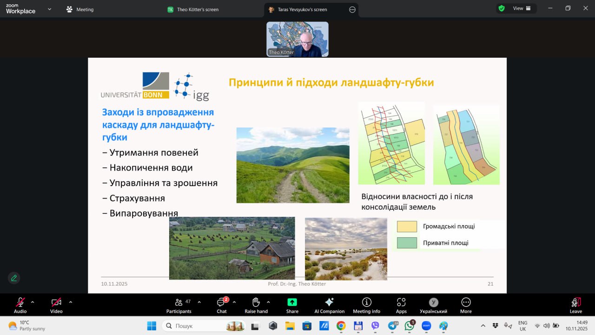Image resolution: width=595 pixels, height=335 pixels.
Task: Open options circle on Taras Yevsyukov's tab
Action: tap(352, 9)
